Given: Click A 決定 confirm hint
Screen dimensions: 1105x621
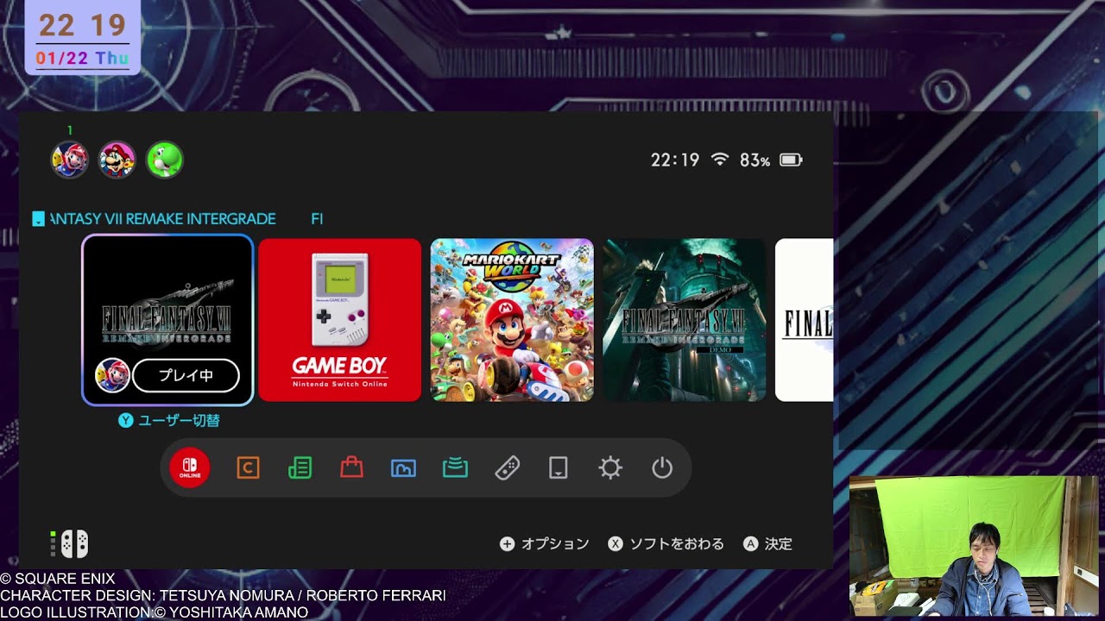Looking at the screenshot, I should click(x=767, y=544).
